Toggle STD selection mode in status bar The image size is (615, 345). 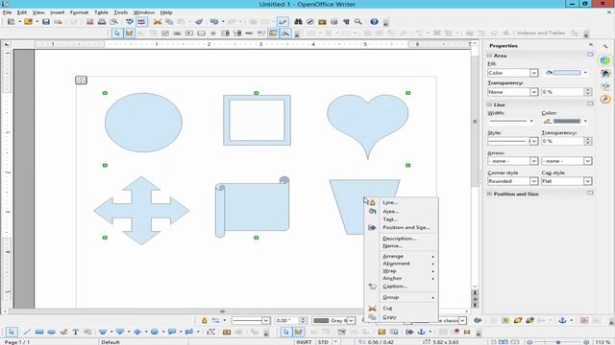pos(323,342)
